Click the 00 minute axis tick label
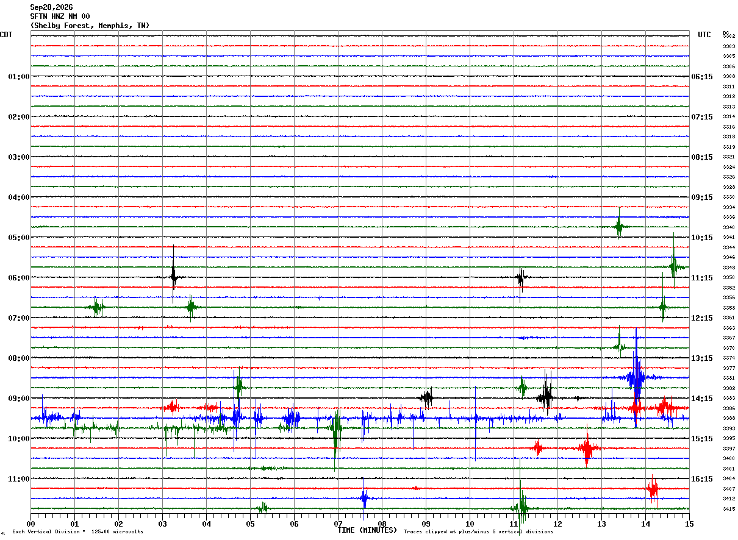The height and width of the screenshot is (540, 738). click(x=30, y=524)
